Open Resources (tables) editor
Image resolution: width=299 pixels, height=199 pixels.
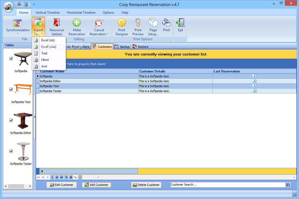pos(57,27)
